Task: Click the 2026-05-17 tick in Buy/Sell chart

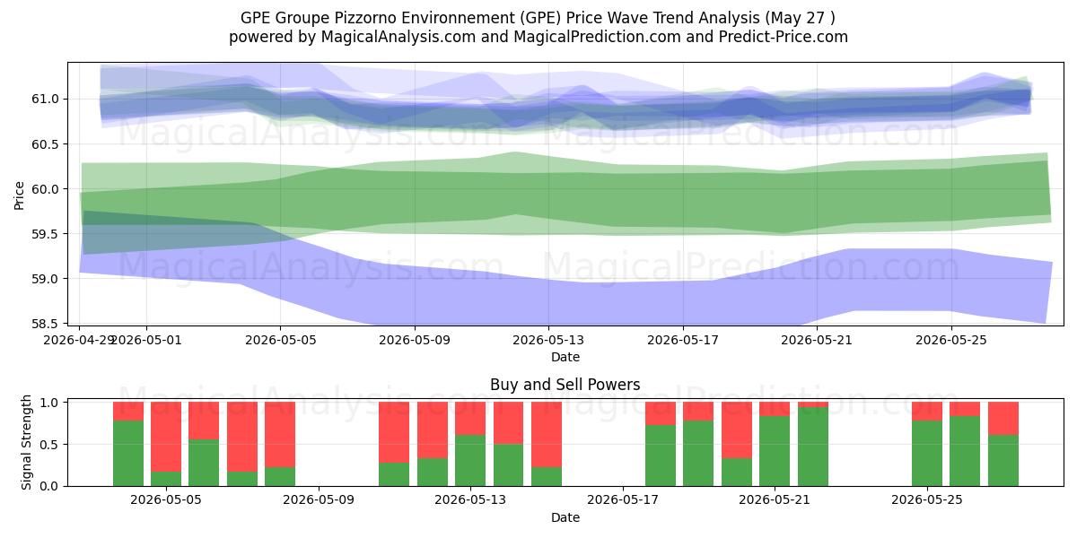Action: pyautogui.click(x=622, y=500)
